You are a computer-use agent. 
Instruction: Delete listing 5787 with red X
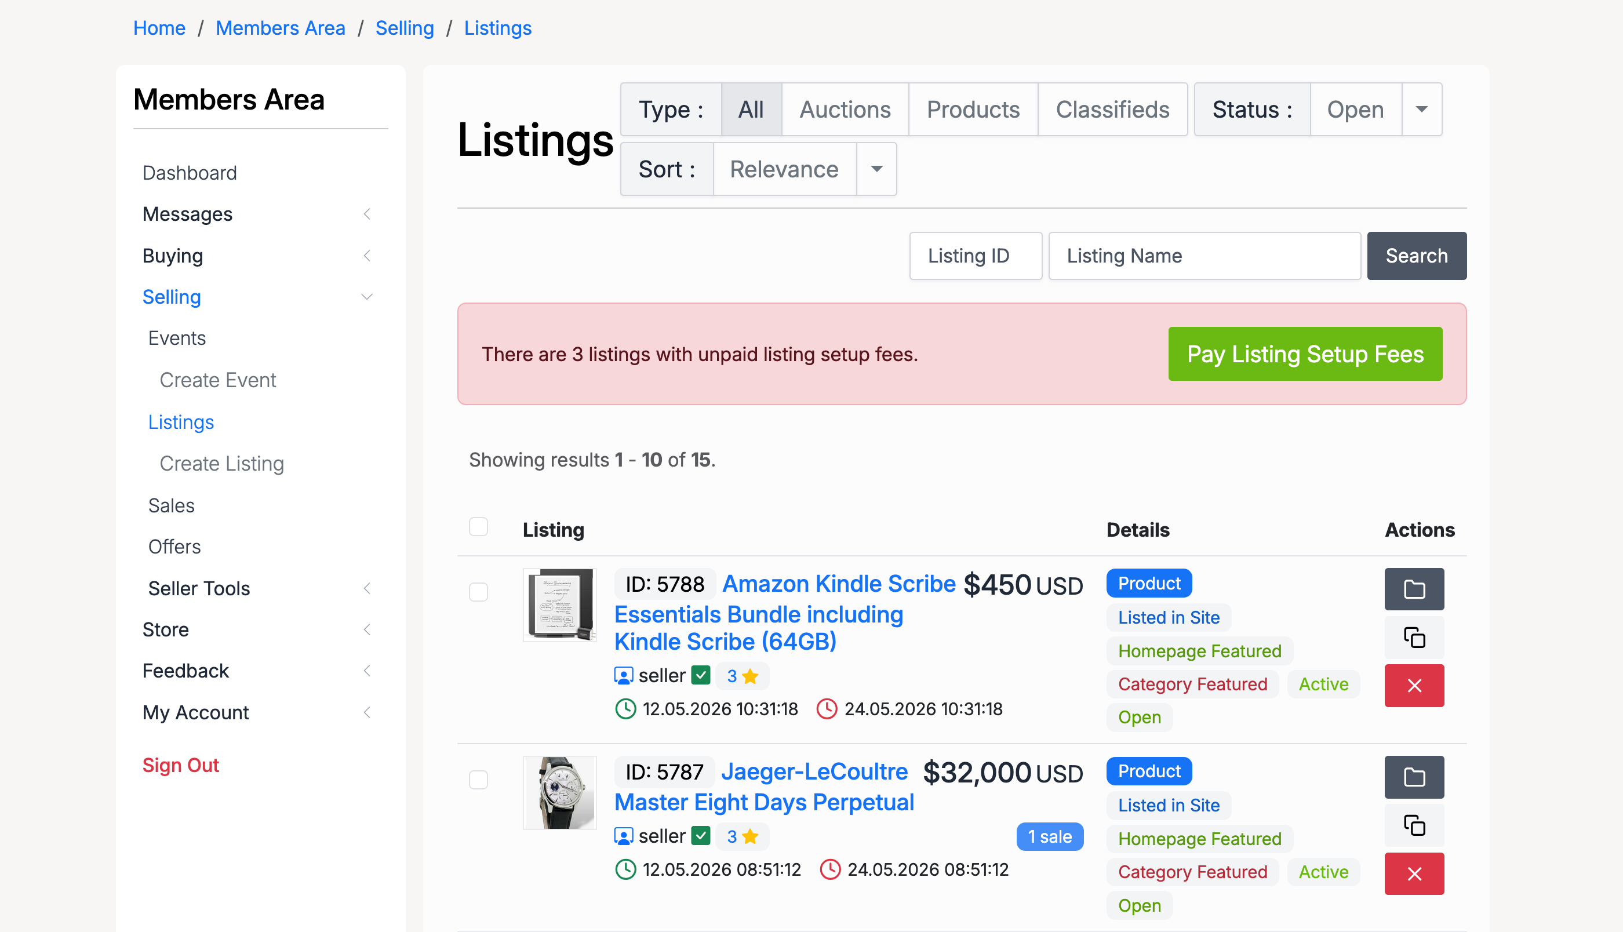point(1414,874)
